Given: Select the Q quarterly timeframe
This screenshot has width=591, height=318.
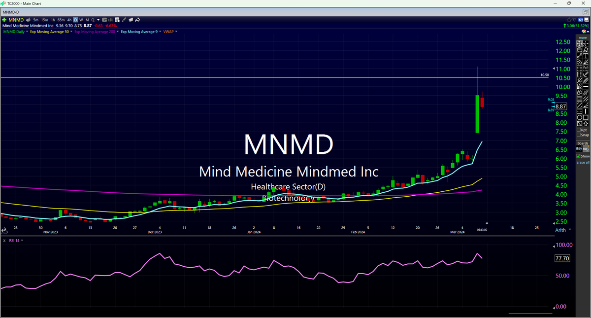Looking at the screenshot, I should tap(93, 20).
